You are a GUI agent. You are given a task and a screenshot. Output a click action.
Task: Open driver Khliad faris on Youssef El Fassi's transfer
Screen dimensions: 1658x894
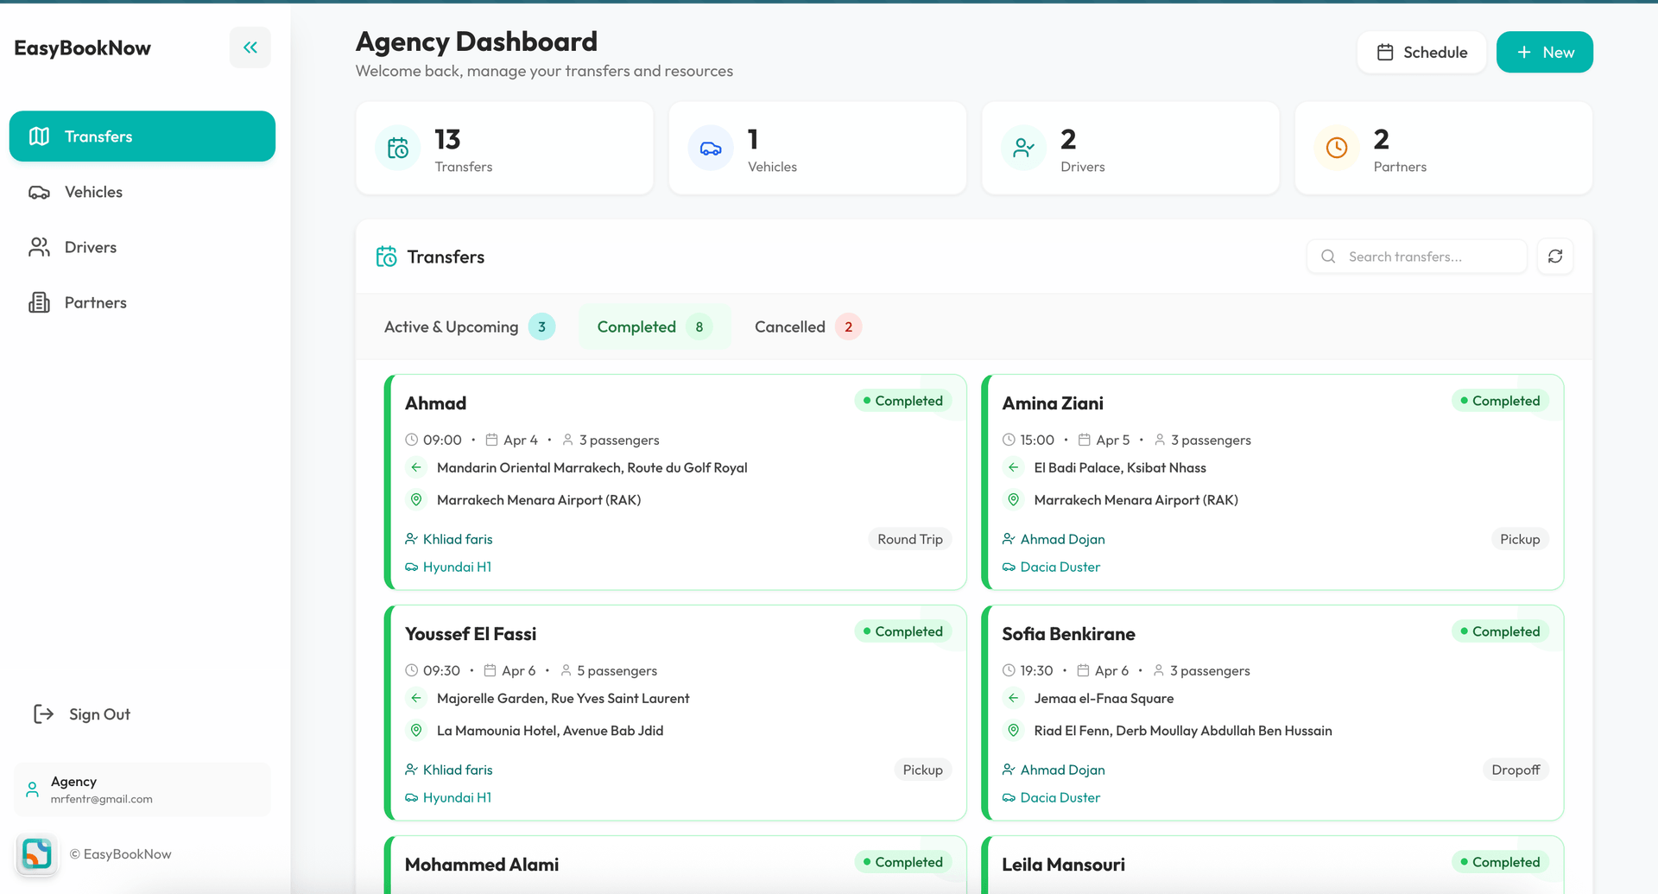(458, 770)
